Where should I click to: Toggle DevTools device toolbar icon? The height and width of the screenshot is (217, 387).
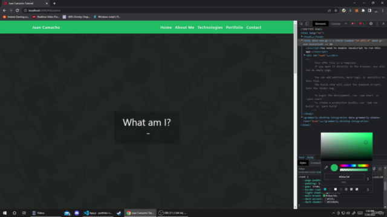tap(307, 24)
